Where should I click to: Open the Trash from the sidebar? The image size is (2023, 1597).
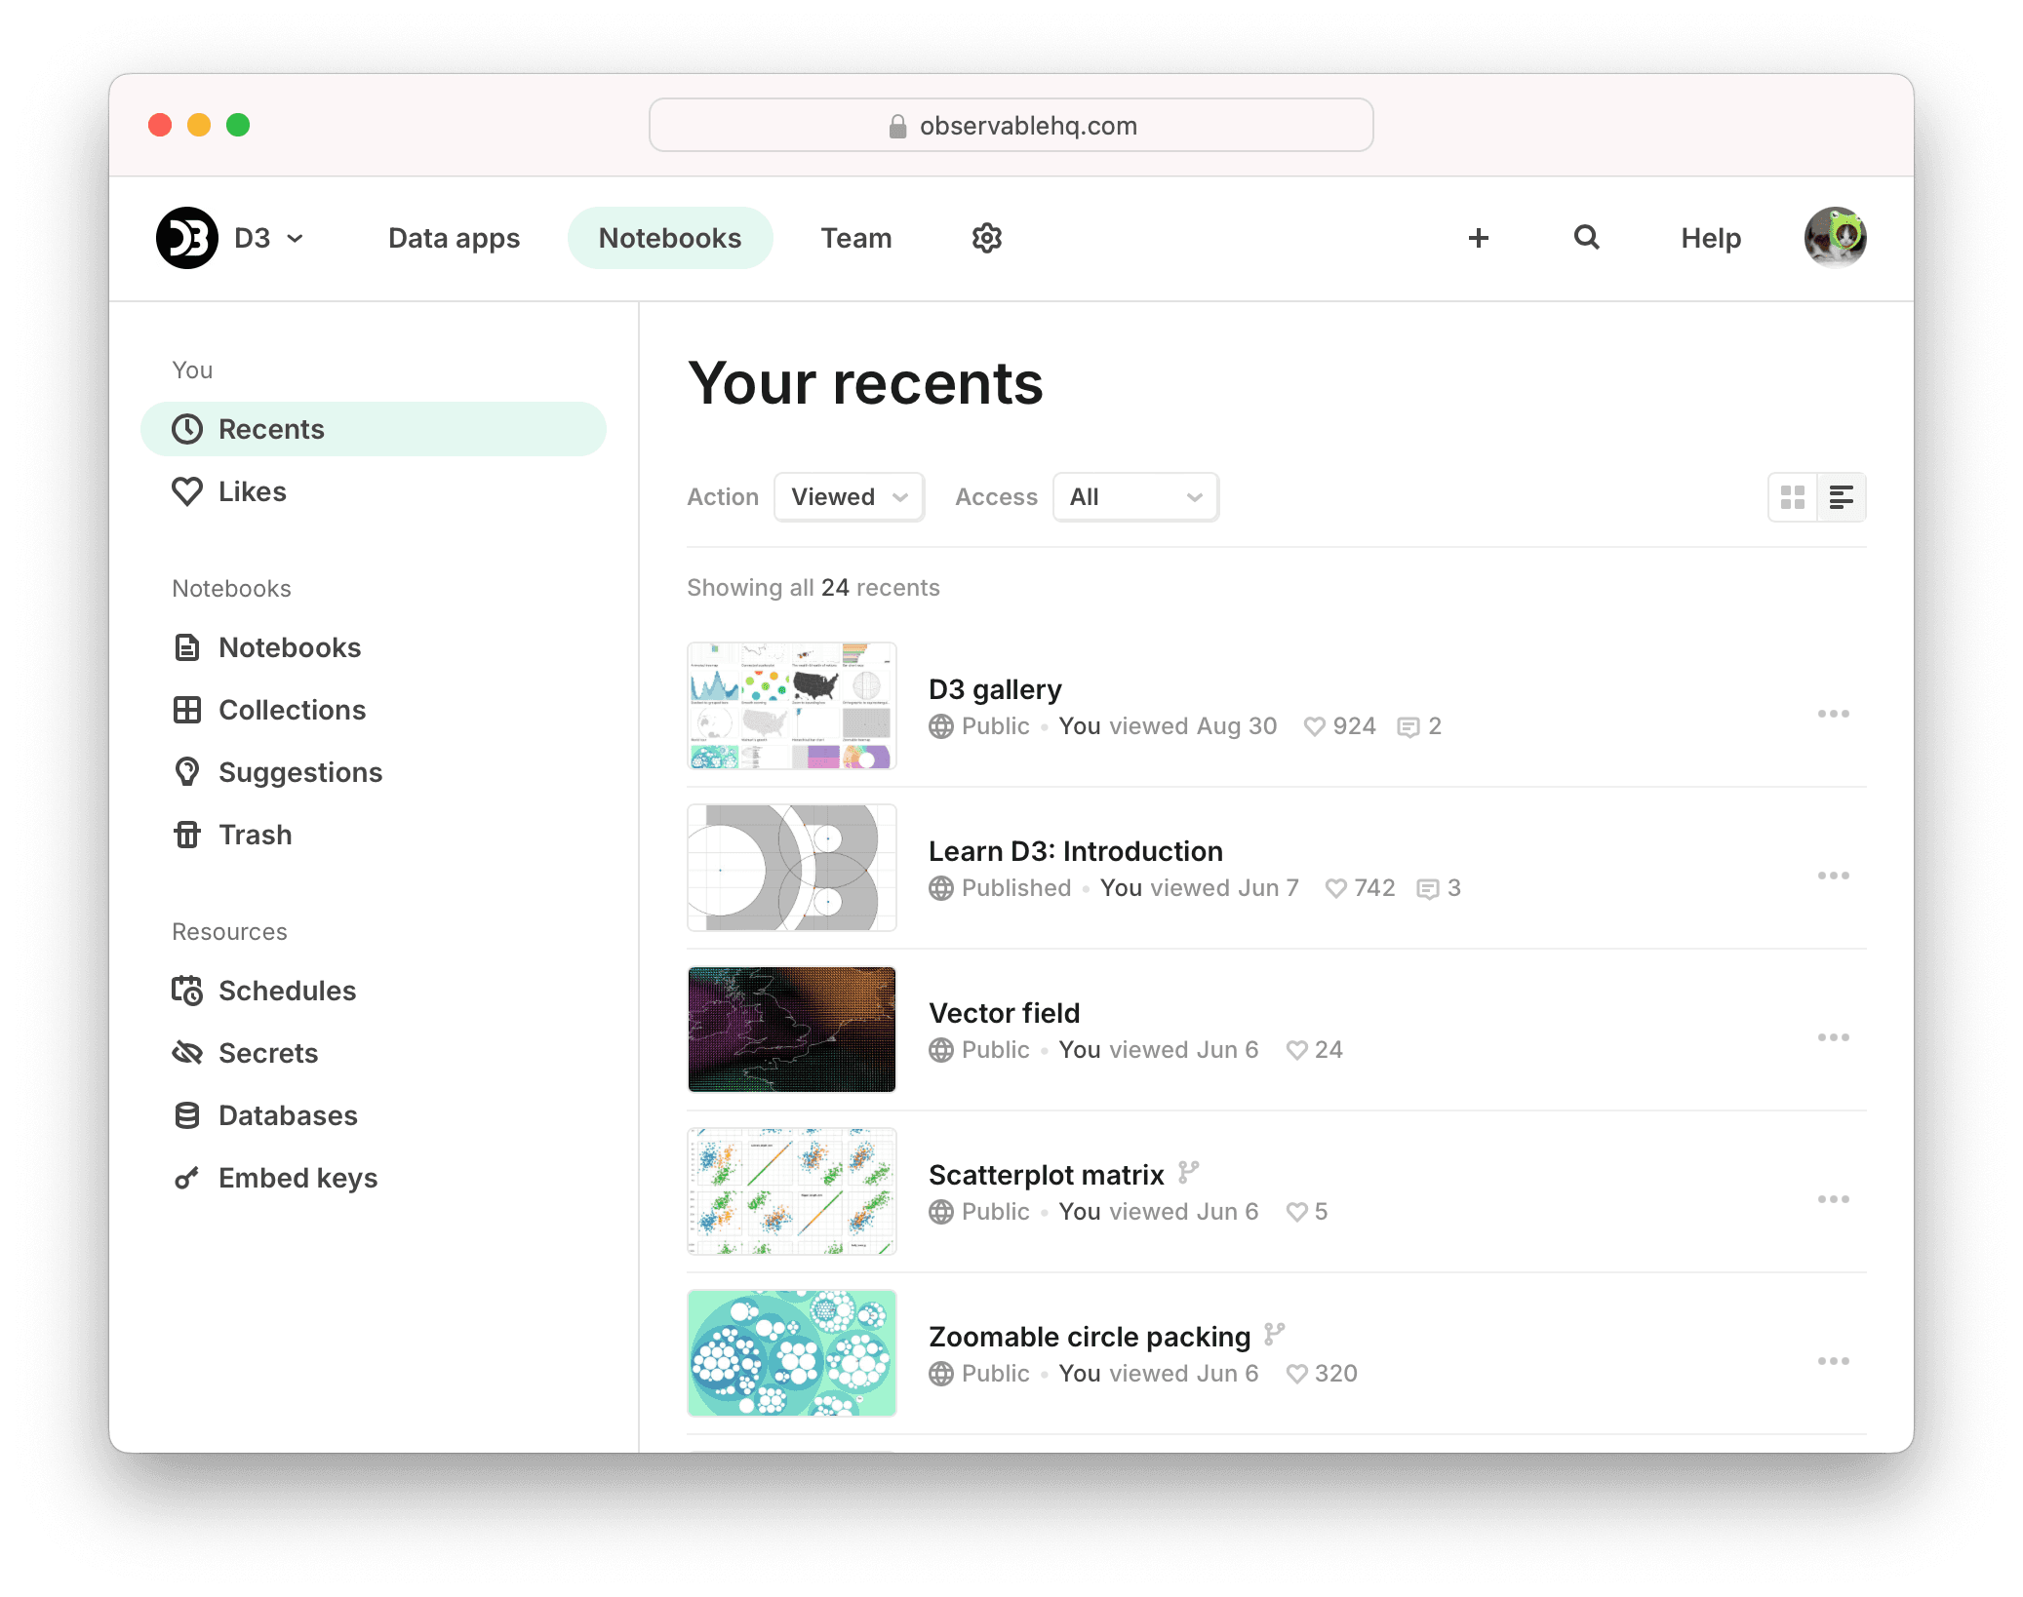188,835
